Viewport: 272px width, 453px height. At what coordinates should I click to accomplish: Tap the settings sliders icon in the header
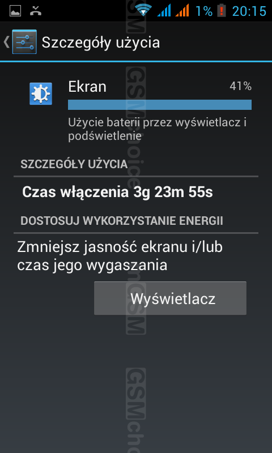click(24, 42)
